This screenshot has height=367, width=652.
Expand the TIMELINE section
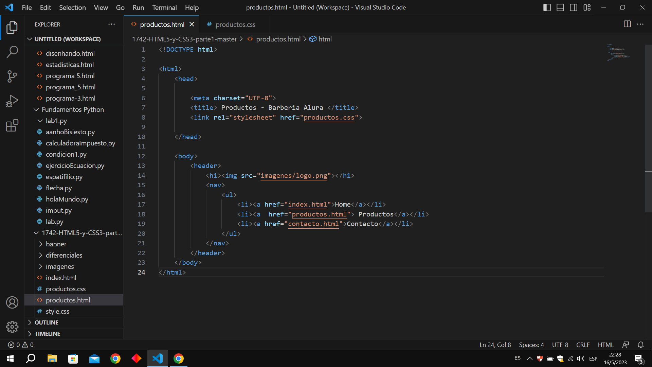point(74,334)
